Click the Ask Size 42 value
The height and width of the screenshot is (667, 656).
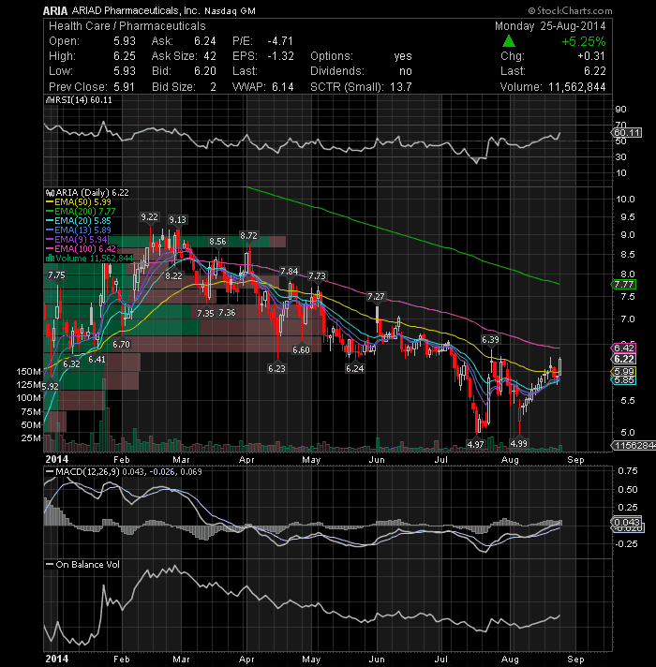coord(210,56)
